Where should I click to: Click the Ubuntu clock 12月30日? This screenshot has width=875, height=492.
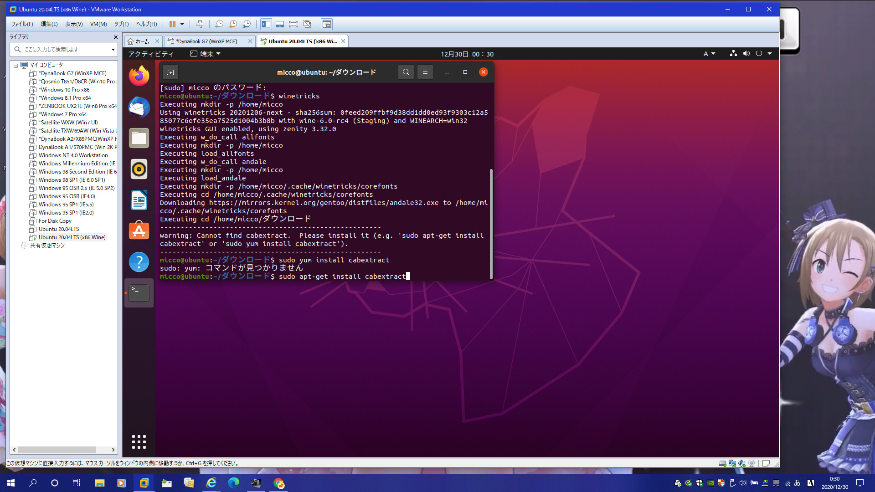click(467, 54)
